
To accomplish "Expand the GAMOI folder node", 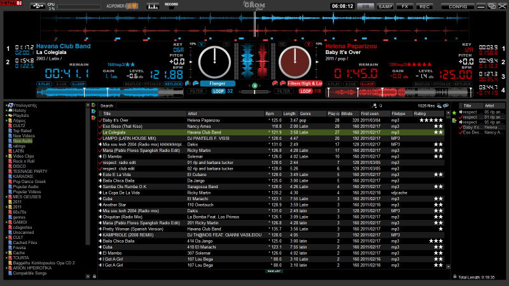I will point(6,222).
